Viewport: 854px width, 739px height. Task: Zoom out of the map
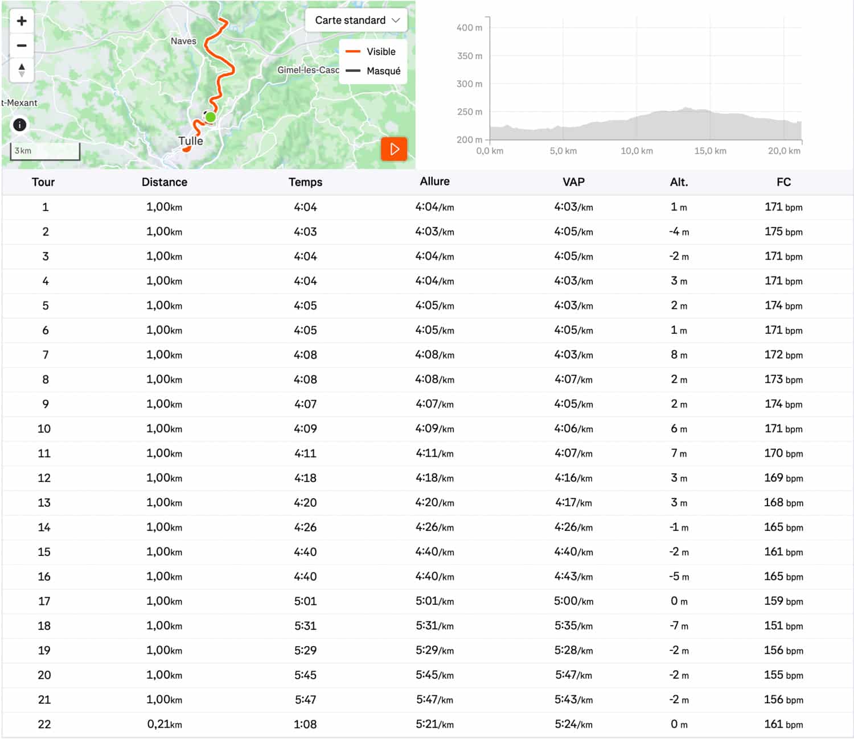coord(22,46)
